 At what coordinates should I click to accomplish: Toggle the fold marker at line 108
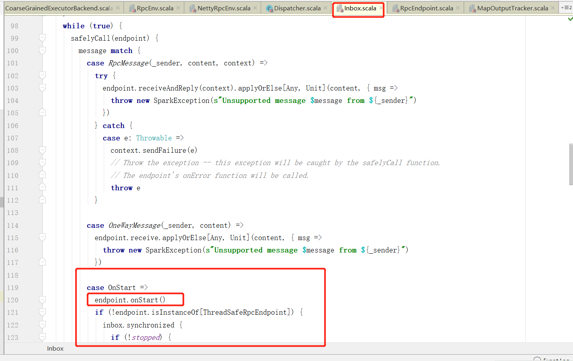coord(42,150)
